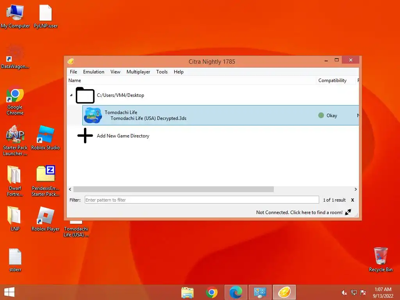Open File Explorer from the taskbar
Image resolution: width=400 pixels, height=300 pixels.
[x=187, y=292]
